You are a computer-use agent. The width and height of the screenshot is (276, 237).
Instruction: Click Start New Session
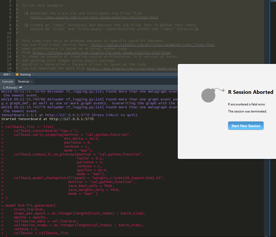[246, 126]
